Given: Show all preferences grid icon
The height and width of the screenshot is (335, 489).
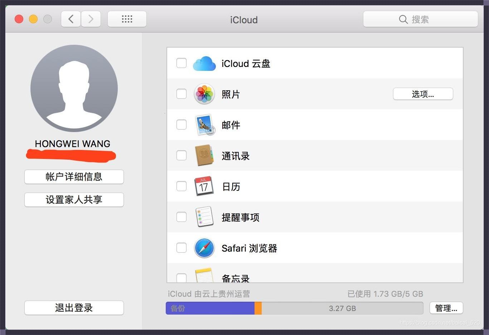Looking at the screenshot, I should pos(127,19).
